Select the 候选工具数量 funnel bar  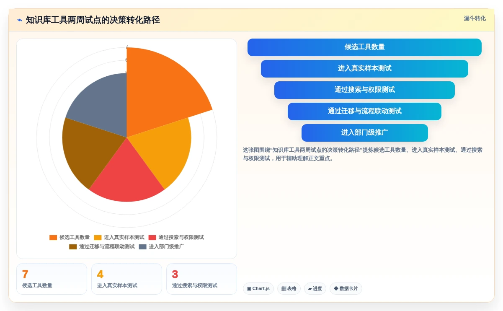pos(364,47)
